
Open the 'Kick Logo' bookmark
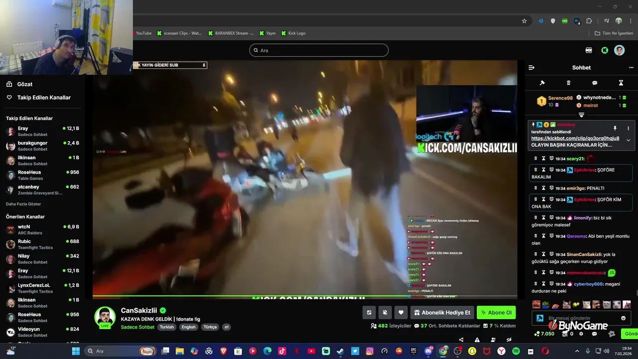pos(293,33)
